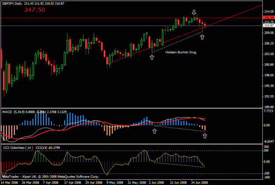Click the -8.6547 MACD scale value
The width and height of the screenshot is (275, 185).
point(268,141)
